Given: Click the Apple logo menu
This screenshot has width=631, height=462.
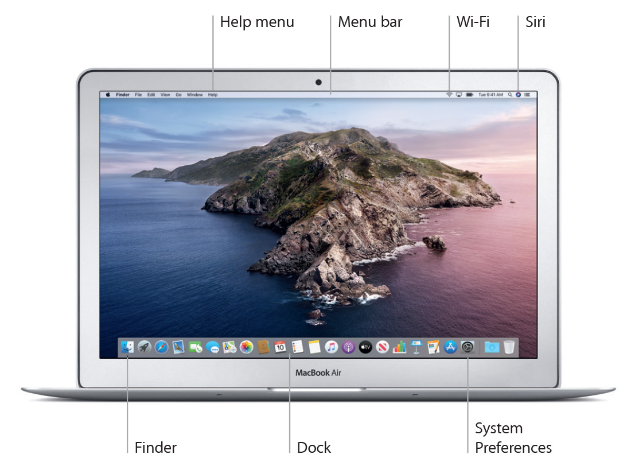Looking at the screenshot, I should pos(107,95).
